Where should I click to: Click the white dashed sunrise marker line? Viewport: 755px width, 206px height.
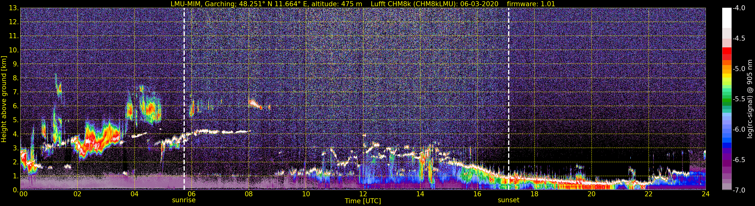(x=184, y=99)
